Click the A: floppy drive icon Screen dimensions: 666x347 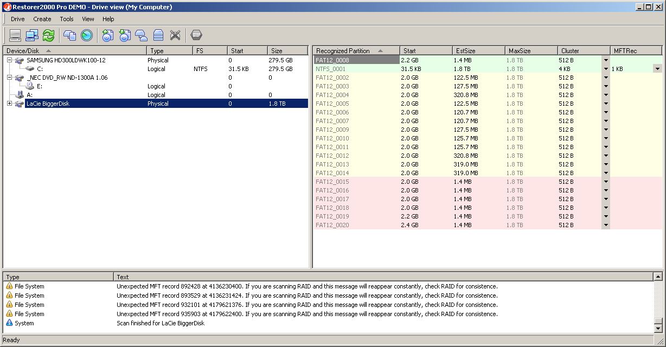click(x=20, y=95)
